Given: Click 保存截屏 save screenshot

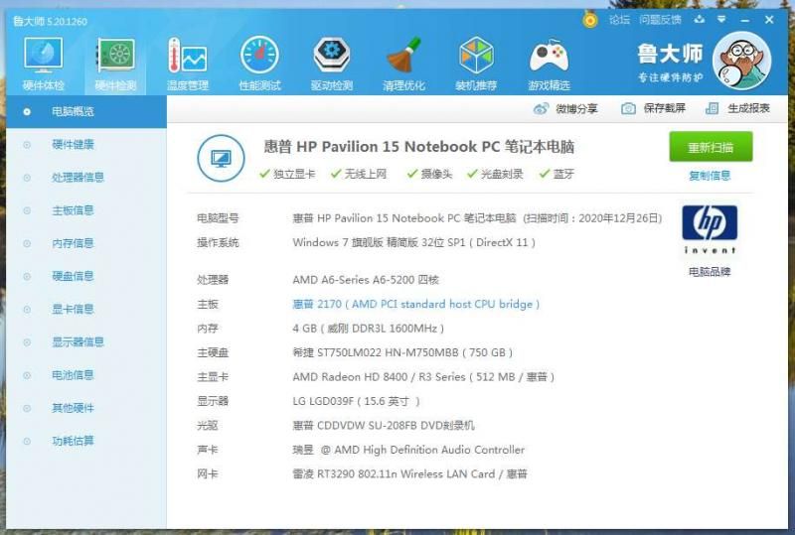Looking at the screenshot, I should (653, 108).
